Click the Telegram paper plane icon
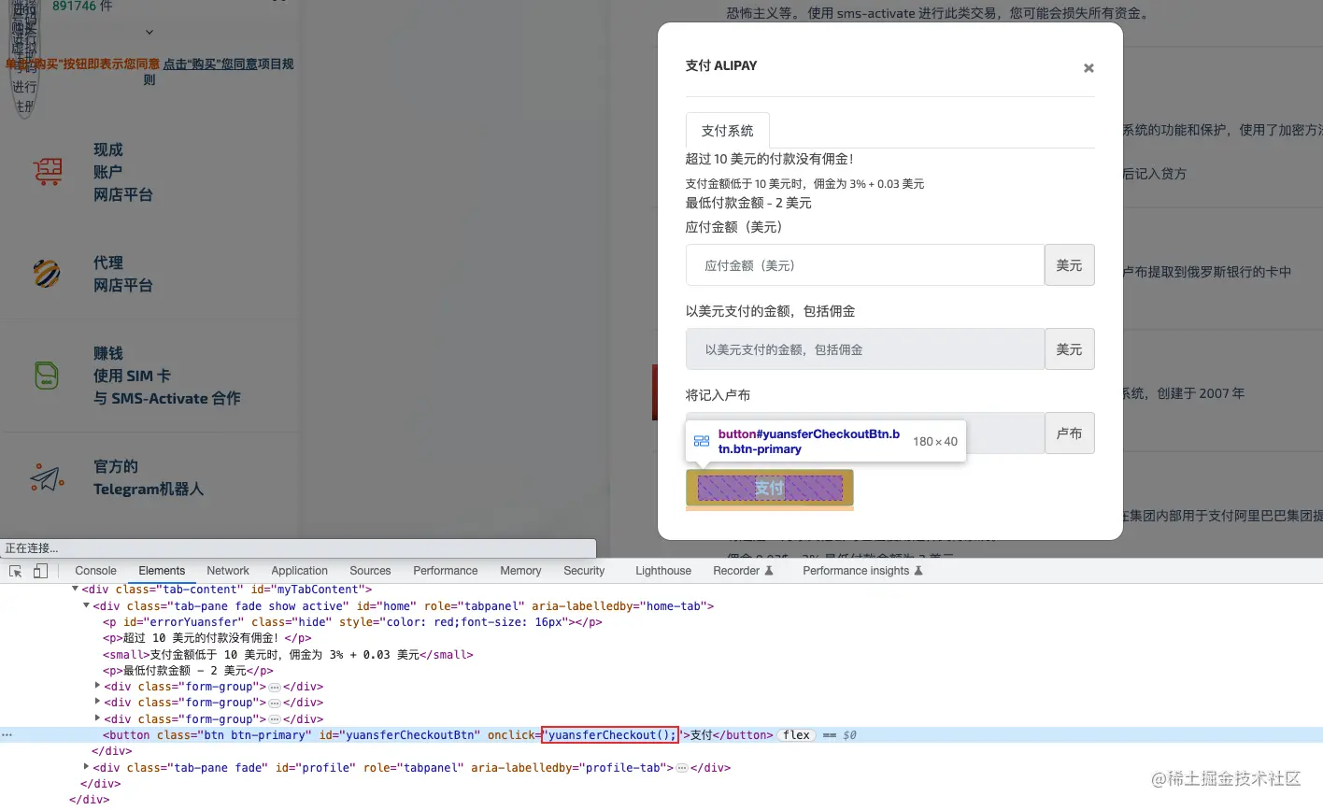The height and width of the screenshot is (810, 1323). [47, 477]
